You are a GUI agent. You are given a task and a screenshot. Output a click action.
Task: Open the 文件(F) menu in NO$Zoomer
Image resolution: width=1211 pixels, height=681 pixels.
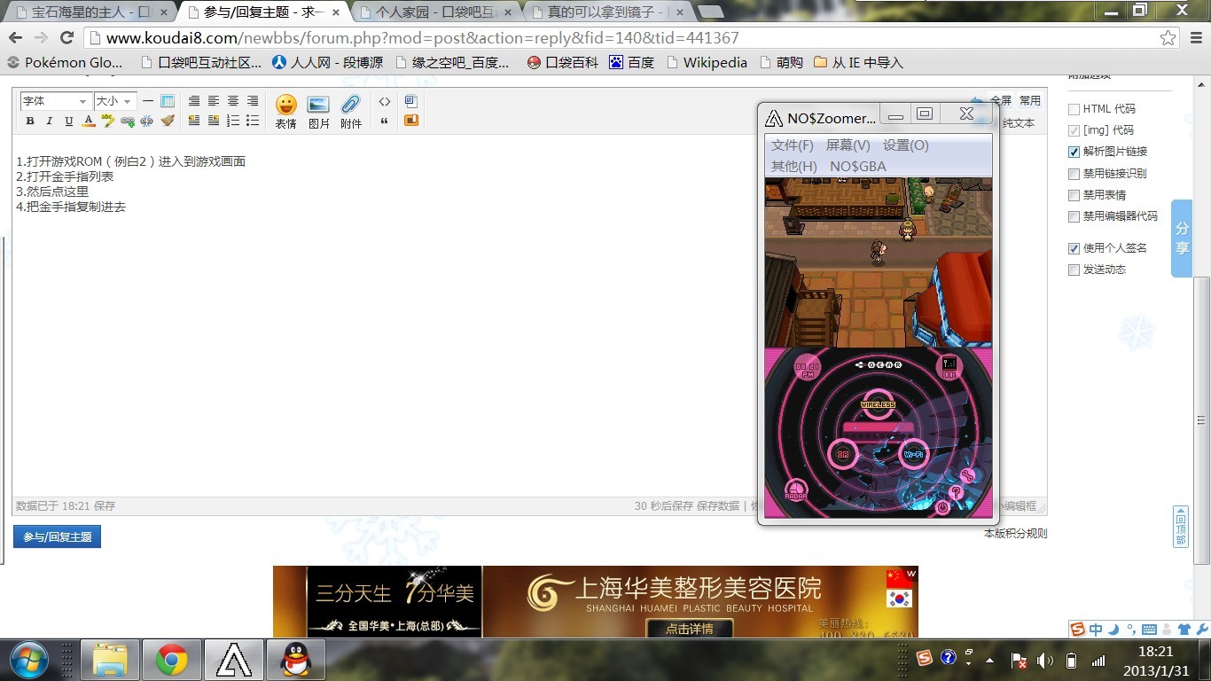point(793,145)
